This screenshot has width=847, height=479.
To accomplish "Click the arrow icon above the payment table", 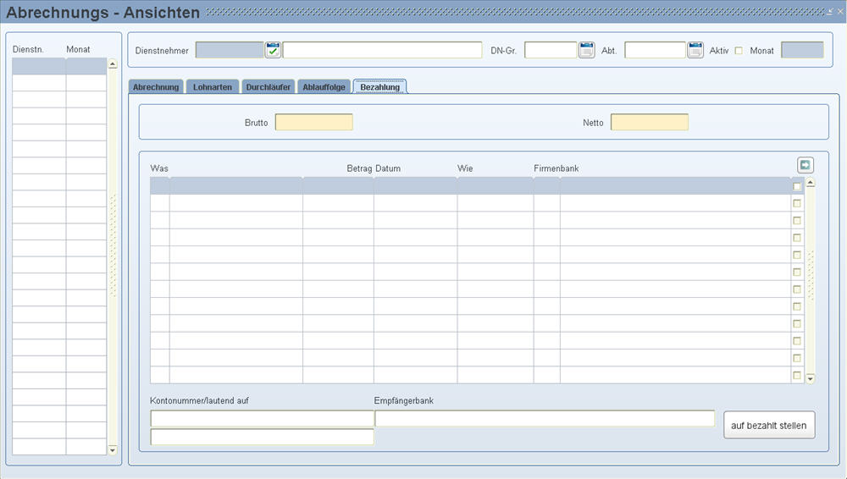I will tap(805, 166).
